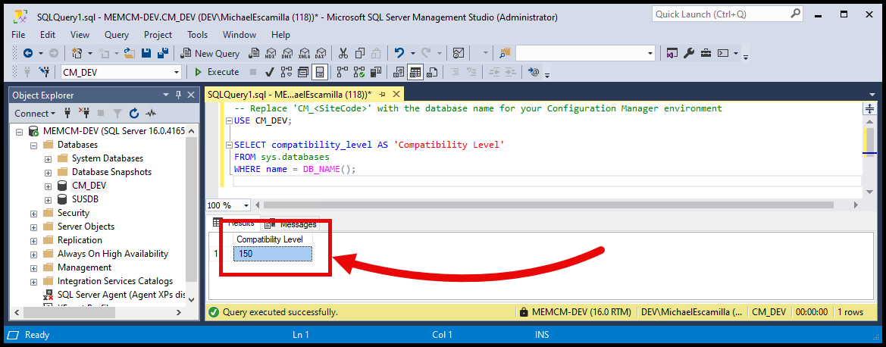Click the Copy icon in toolbar

point(360,53)
